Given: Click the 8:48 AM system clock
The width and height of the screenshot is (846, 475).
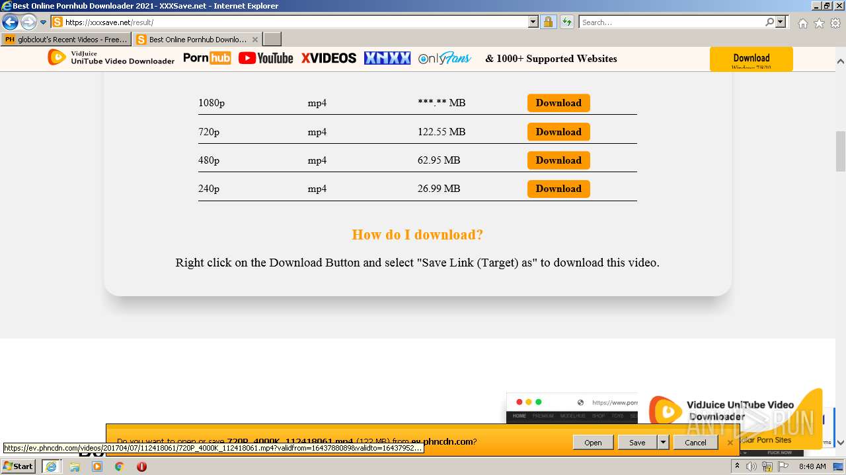Looking at the screenshot, I should pyautogui.click(x=812, y=466).
